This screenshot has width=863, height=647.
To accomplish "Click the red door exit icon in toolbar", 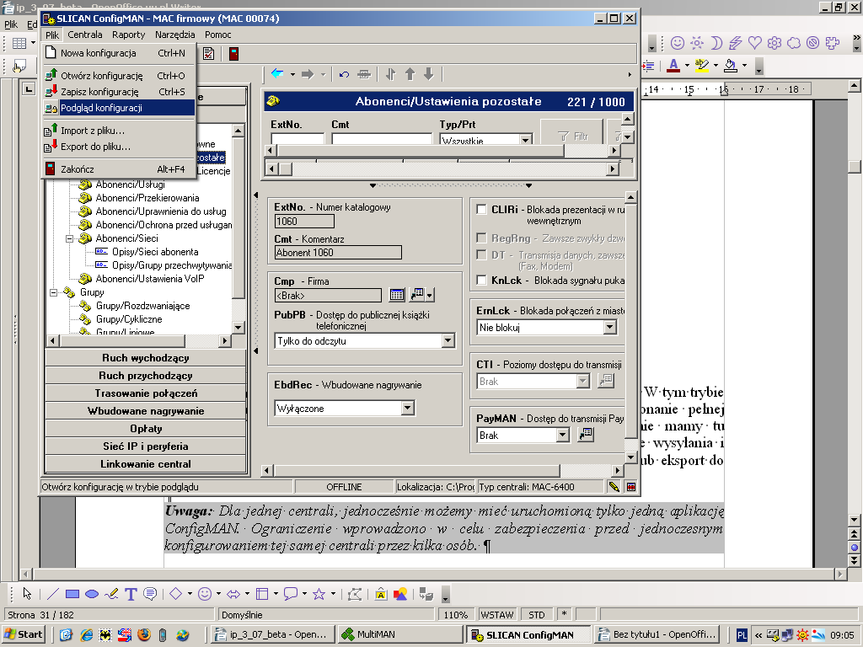I will tap(234, 54).
